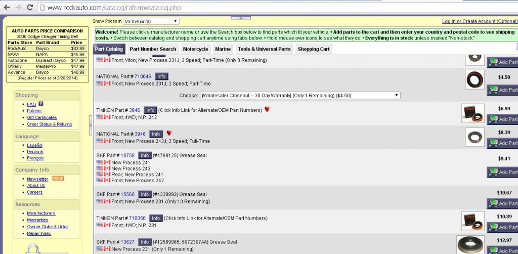The image size is (518, 254).
Task: Open SKF part number 15560 link
Action: (127, 194)
